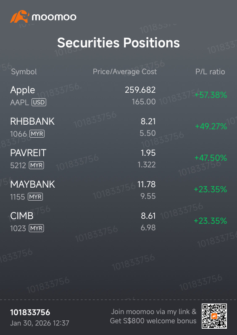237x335 pixels.
Task: Select the P/L ratio column header
Action: coord(210,72)
